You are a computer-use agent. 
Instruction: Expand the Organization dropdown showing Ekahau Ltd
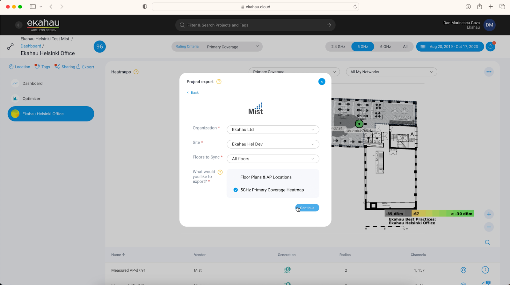coord(273,130)
